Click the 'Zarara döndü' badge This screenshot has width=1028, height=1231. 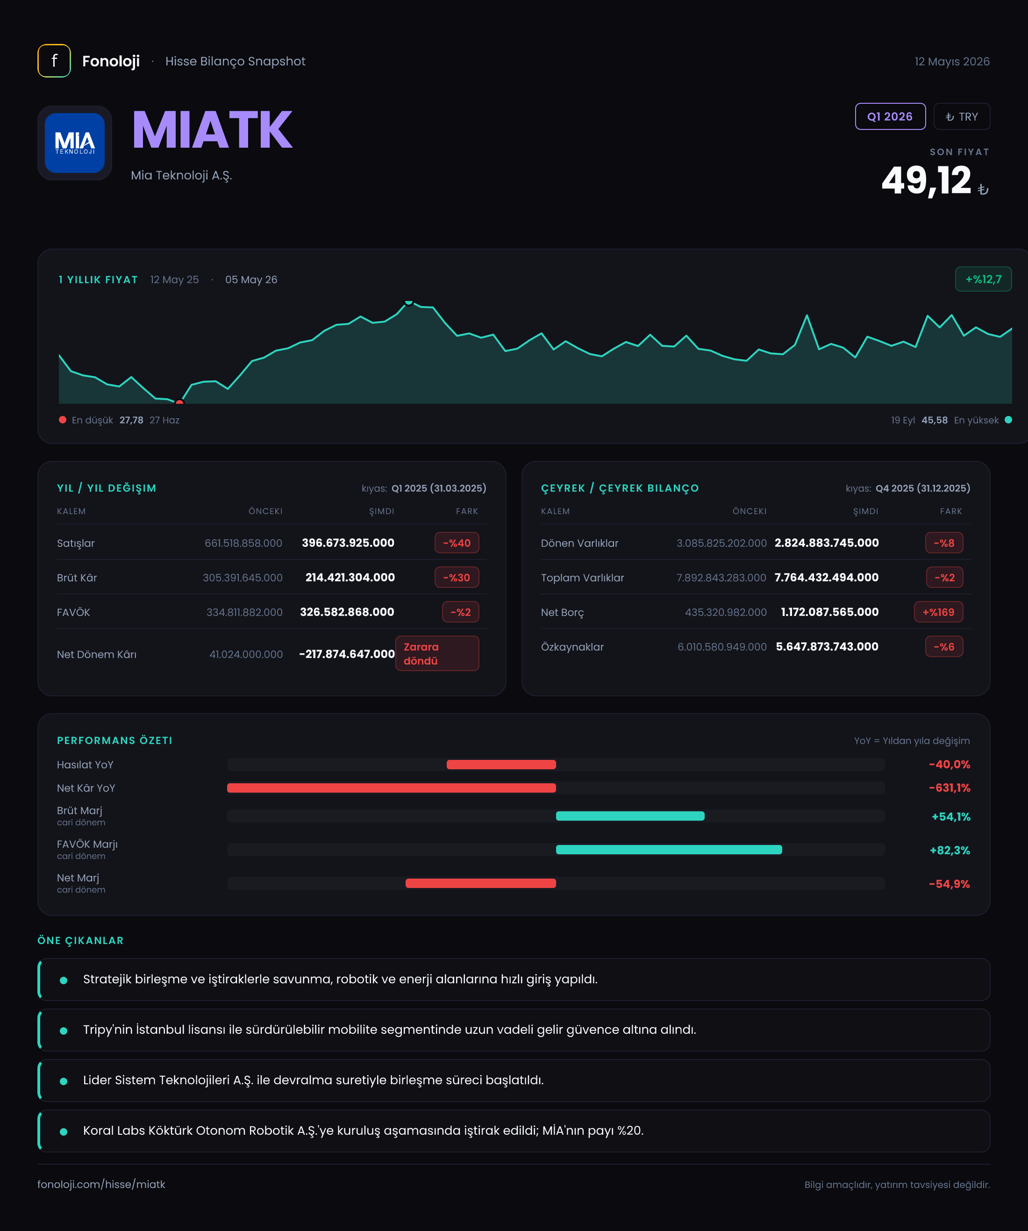(x=436, y=654)
